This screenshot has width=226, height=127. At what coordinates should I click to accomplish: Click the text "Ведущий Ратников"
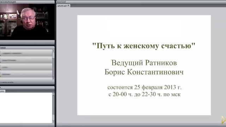pyautogui.click(x=144, y=63)
